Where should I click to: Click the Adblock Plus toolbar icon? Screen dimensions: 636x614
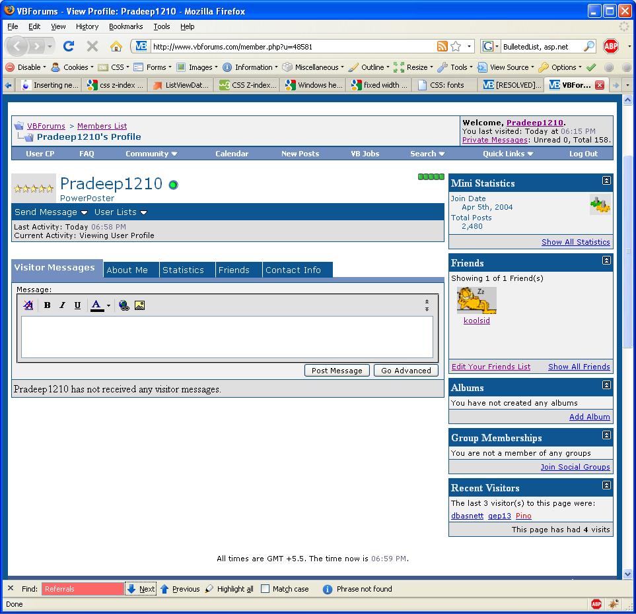tap(611, 46)
